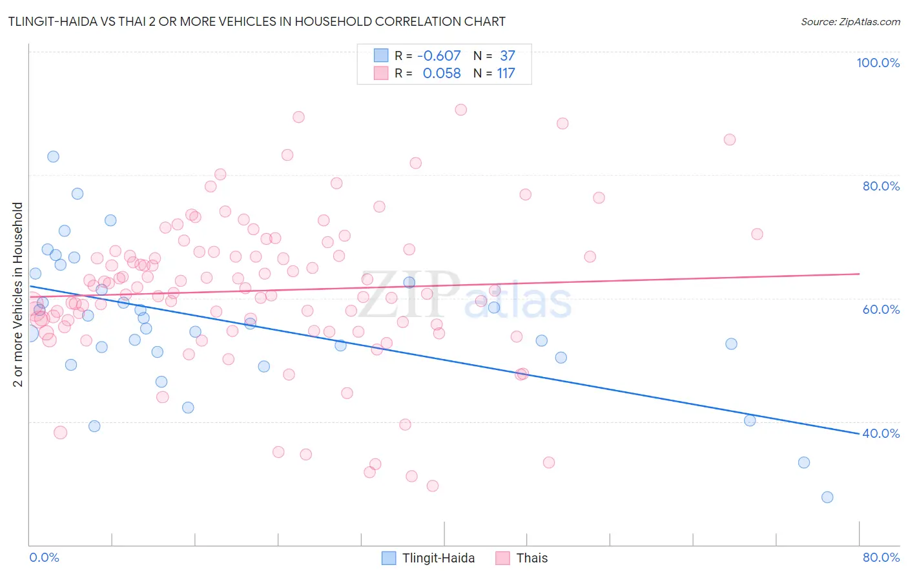Click the N value 117 in stats box
The width and height of the screenshot is (908, 576).
click(506, 73)
